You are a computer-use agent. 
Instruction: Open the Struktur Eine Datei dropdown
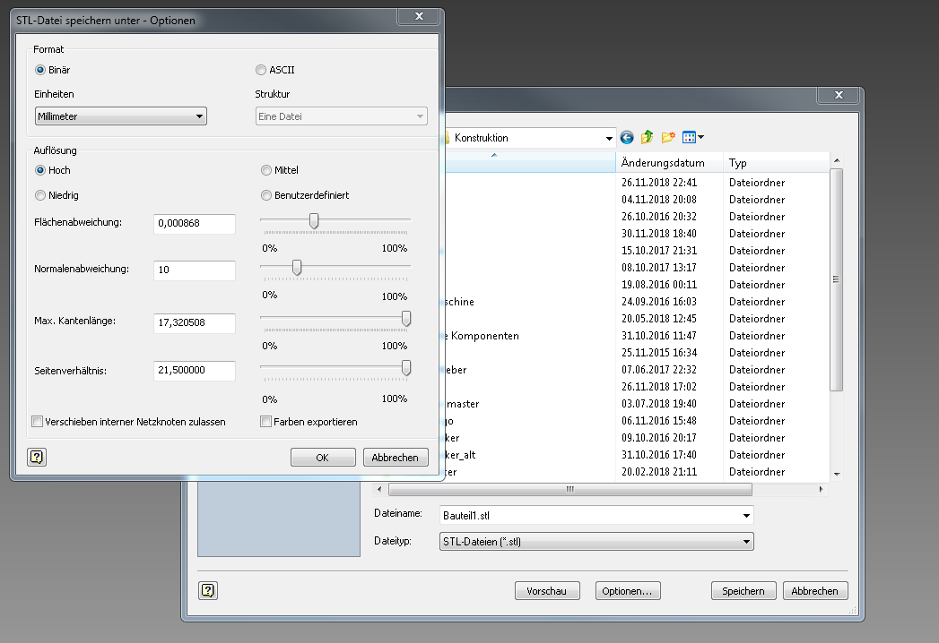[x=342, y=116]
